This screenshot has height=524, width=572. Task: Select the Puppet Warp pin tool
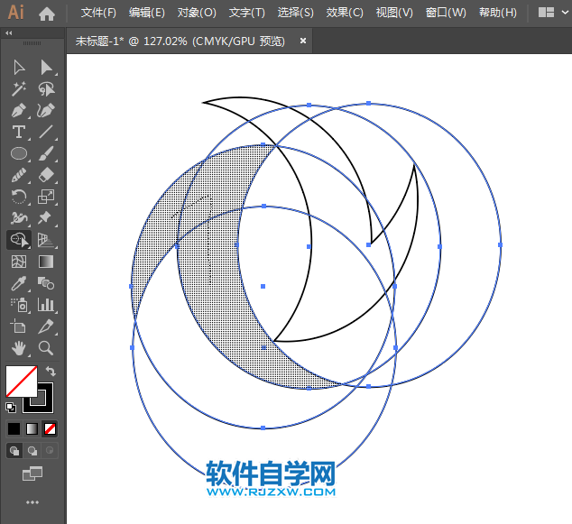(x=45, y=218)
